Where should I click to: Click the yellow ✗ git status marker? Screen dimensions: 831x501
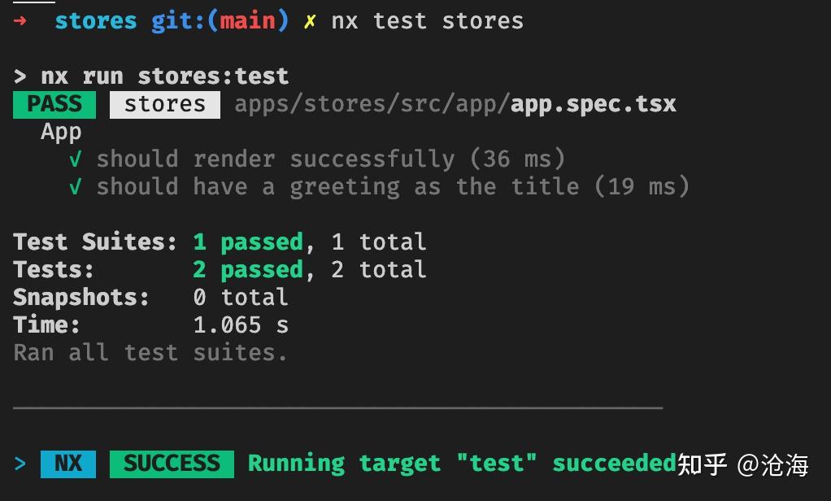click(310, 21)
